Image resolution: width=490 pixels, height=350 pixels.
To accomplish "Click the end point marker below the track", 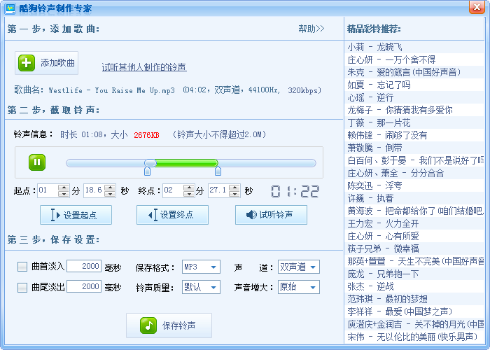I will (218, 171).
